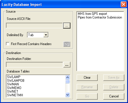Click the Rename button
Screen dimensions: 128x103
pyautogui.click(x=87, y=87)
